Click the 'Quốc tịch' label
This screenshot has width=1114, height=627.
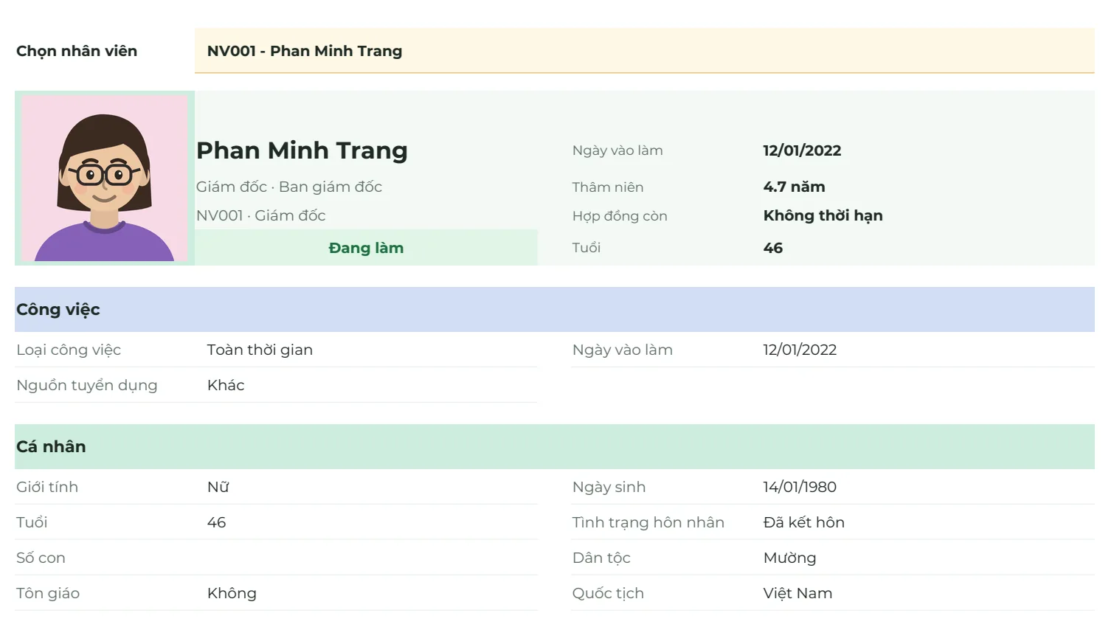click(608, 593)
